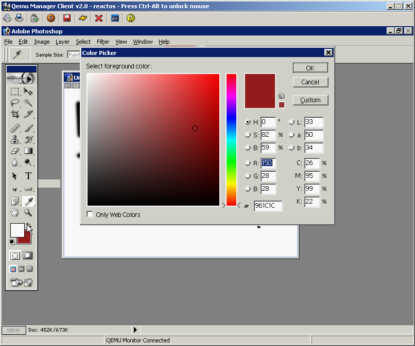Select the S saturation radio button

pyautogui.click(x=248, y=135)
